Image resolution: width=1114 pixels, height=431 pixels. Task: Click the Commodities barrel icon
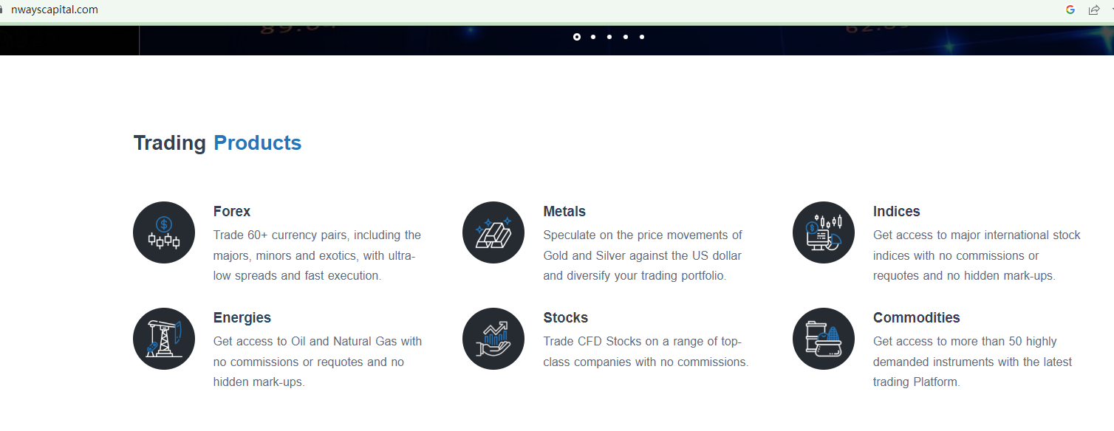click(824, 339)
